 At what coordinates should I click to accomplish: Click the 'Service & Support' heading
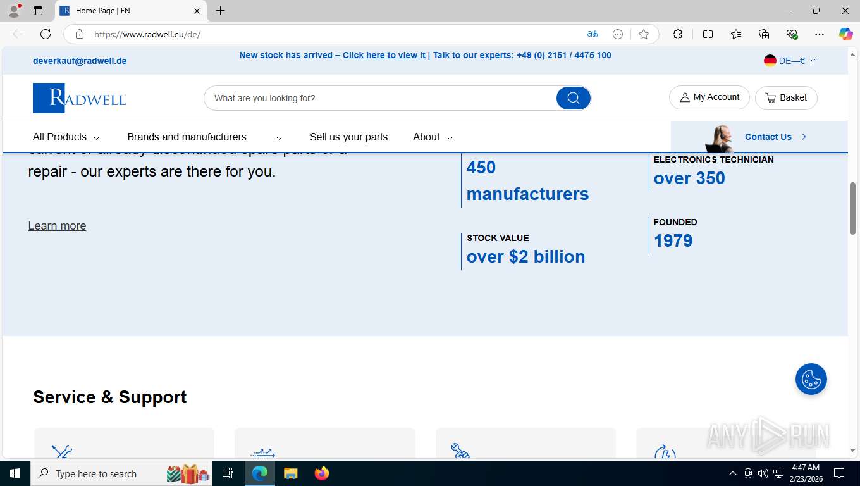[110, 397]
